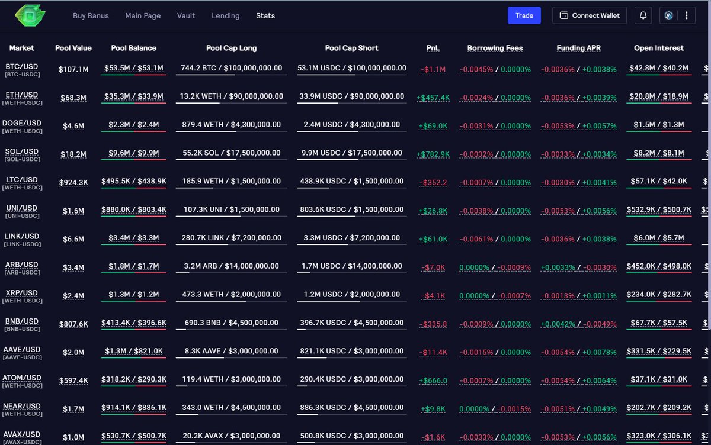Select the Arbitrum network icon
The image size is (711, 445).
click(669, 15)
